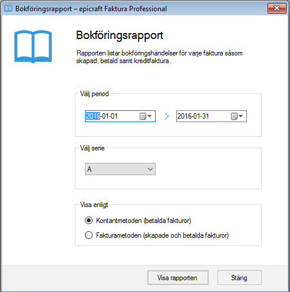Image resolution: width=290 pixels, height=292 pixels.
Task: Select the Kontantmetoden radio button
Action: pyautogui.click(x=88, y=221)
